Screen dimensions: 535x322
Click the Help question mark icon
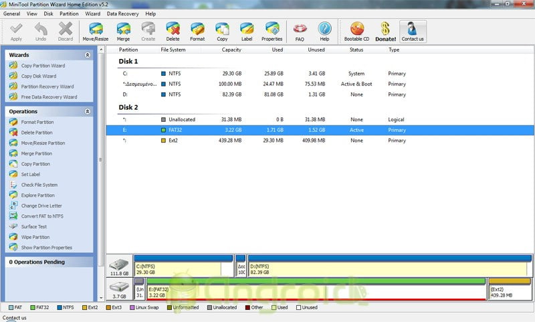click(x=324, y=31)
